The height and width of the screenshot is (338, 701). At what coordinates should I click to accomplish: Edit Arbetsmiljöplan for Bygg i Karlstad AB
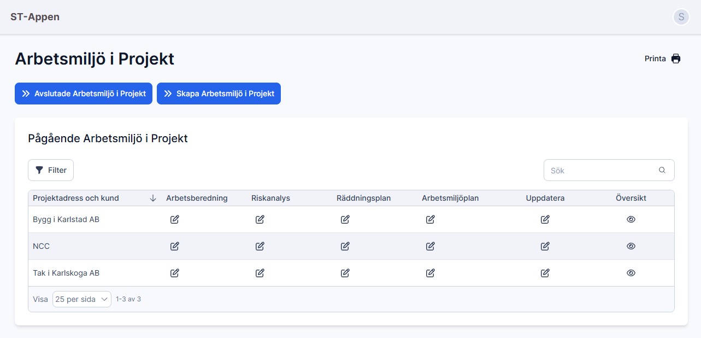point(431,219)
